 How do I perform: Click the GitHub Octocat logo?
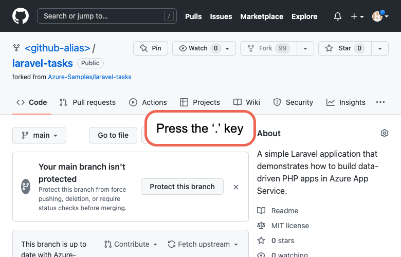[x=21, y=16]
